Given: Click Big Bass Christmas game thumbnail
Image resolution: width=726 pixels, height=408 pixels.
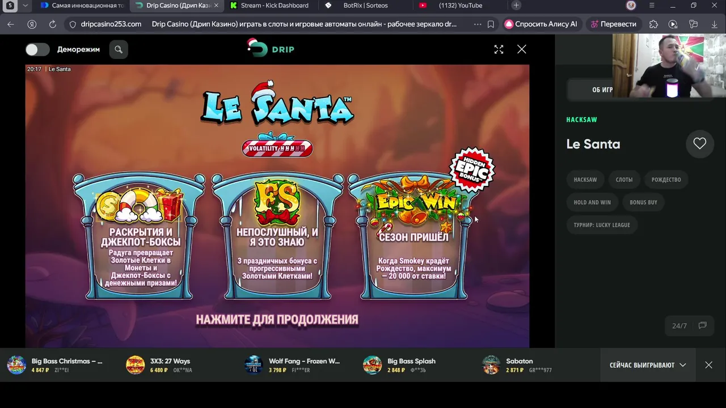Looking at the screenshot, I should click(x=16, y=365).
